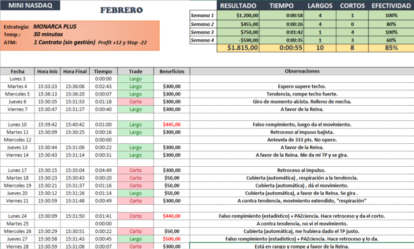Select Semana 2 time 0:00:26

point(281,24)
